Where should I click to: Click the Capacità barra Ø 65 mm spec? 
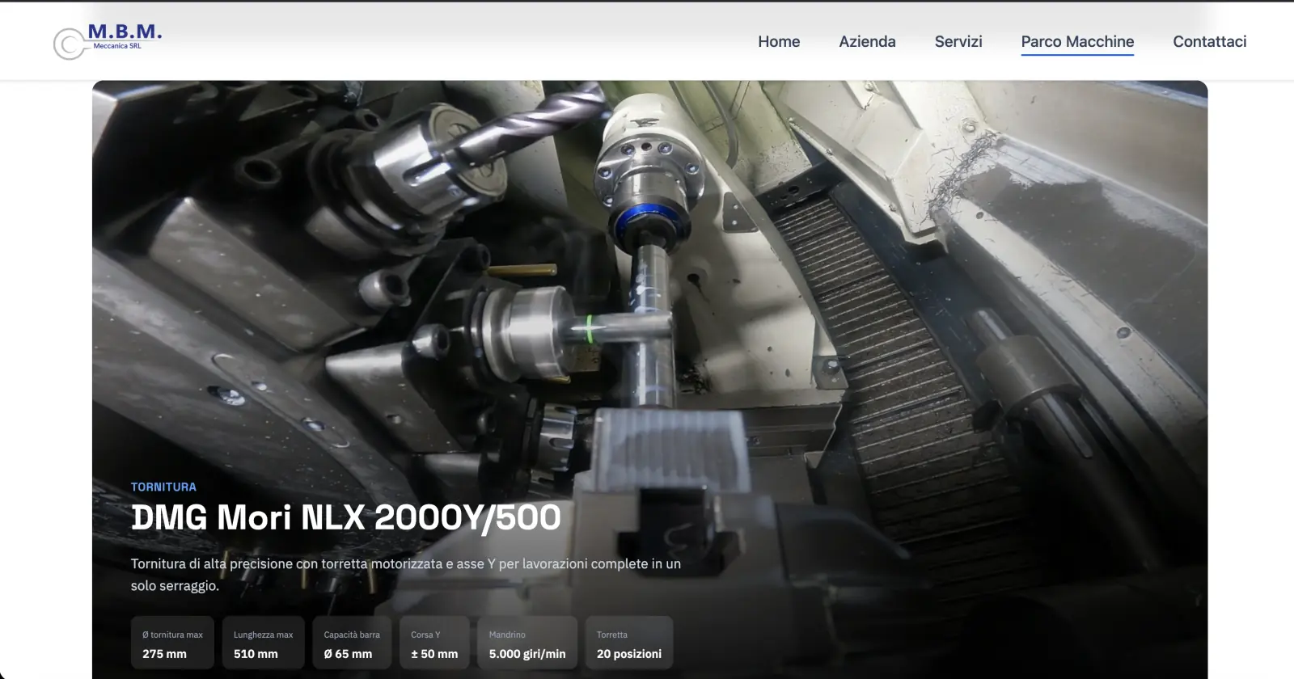tap(352, 643)
